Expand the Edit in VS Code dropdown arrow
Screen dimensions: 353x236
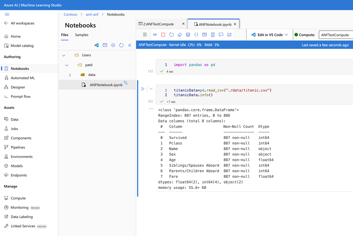[286, 35]
